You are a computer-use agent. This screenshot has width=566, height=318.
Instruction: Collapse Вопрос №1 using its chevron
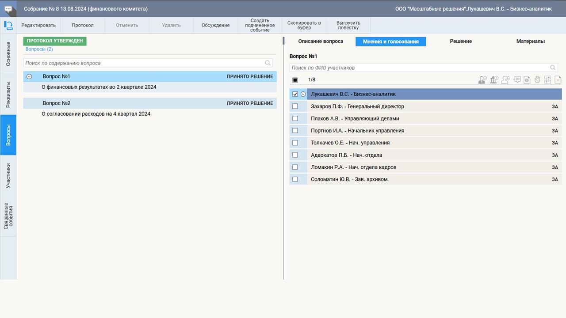(x=30, y=76)
